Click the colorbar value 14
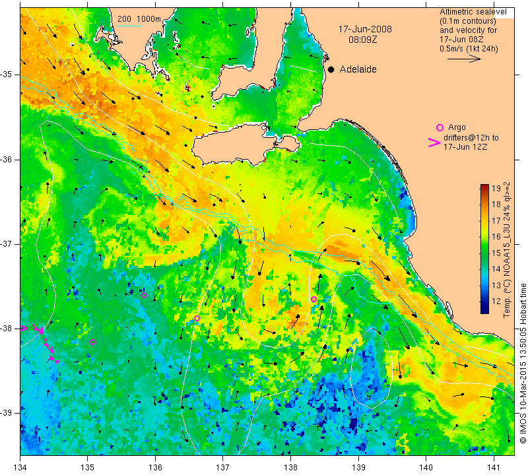528x475 pixels. (x=496, y=269)
